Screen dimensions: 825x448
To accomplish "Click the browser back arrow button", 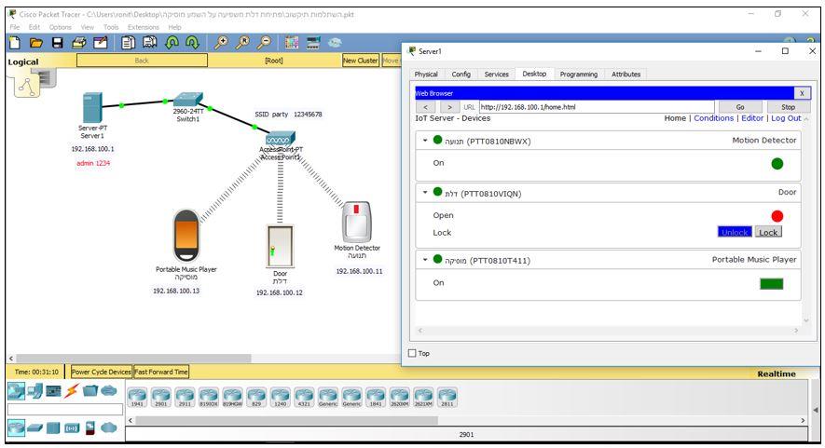I will tap(425, 107).
